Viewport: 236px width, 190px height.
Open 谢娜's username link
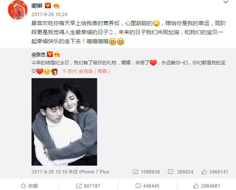pos(37,6)
